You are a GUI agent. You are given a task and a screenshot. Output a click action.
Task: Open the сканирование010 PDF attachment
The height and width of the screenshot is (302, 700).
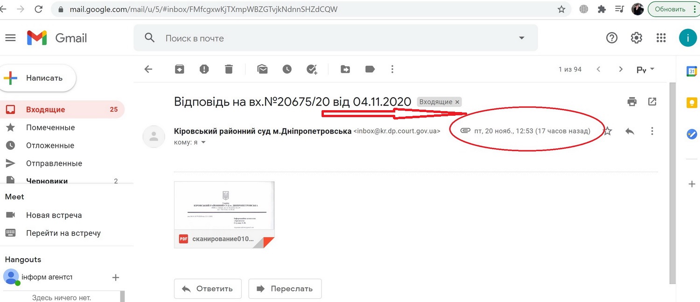tap(224, 215)
